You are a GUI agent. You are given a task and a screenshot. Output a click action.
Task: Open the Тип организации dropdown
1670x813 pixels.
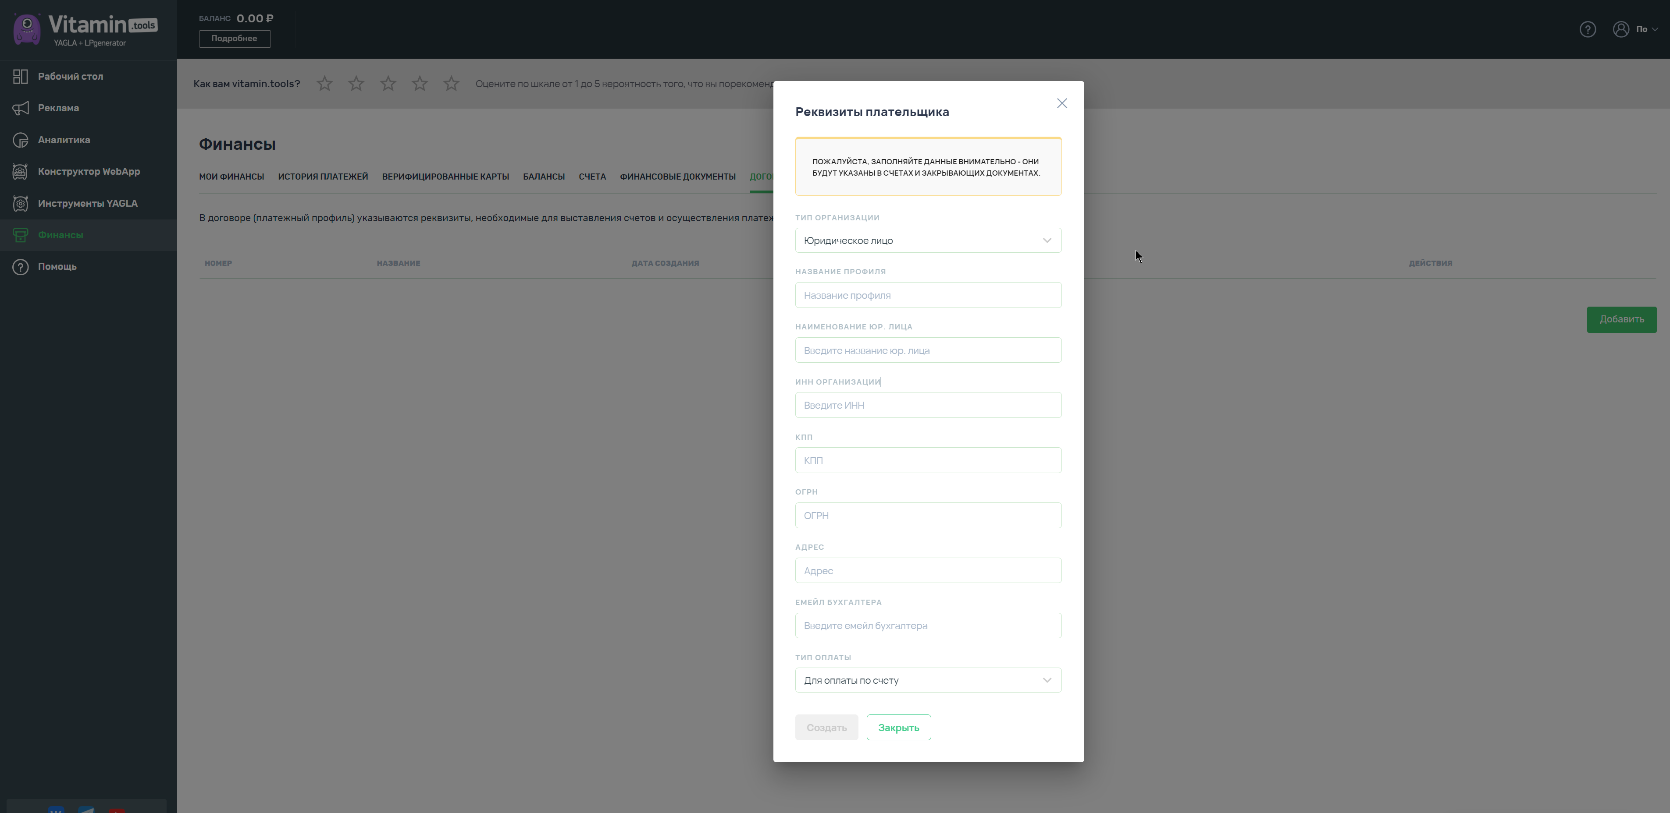tap(928, 240)
